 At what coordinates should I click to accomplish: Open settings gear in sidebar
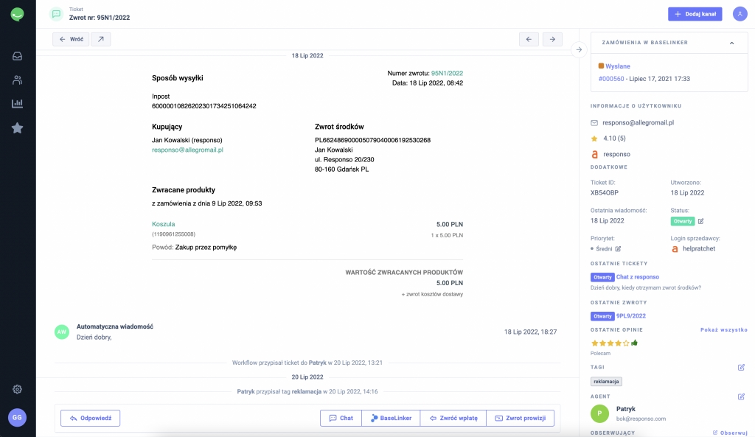pos(17,389)
